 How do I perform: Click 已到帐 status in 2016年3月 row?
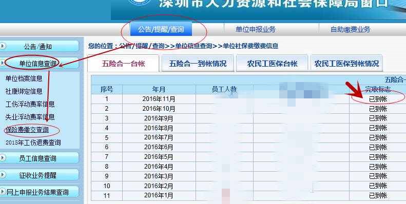click(378, 176)
